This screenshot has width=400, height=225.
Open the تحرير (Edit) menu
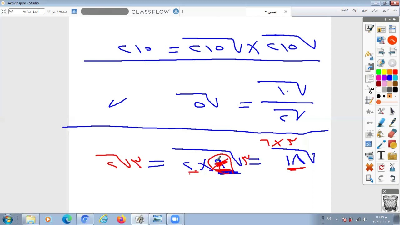pos(386,10)
